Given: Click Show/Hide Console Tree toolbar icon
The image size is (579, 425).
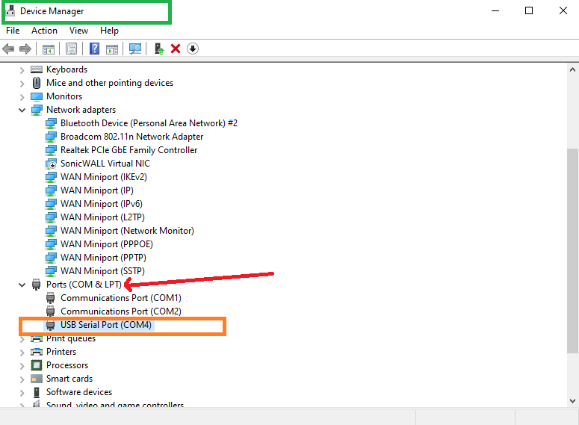Looking at the screenshot, I should point(48,49).
